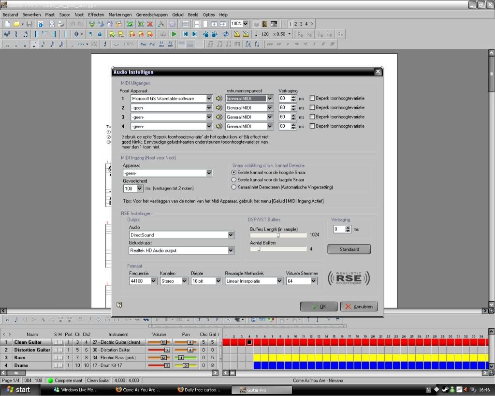Select Kanaal niet Detecteren option

233,187
